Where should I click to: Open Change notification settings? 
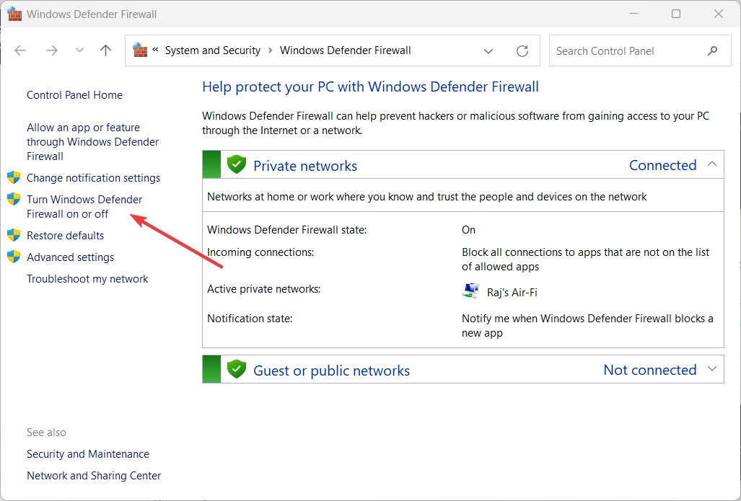(94, 178)
